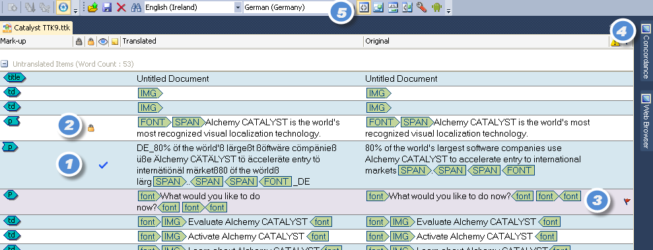Click the wrench tools icon
This screenshot has width=653, height=250.
(421, 7)
